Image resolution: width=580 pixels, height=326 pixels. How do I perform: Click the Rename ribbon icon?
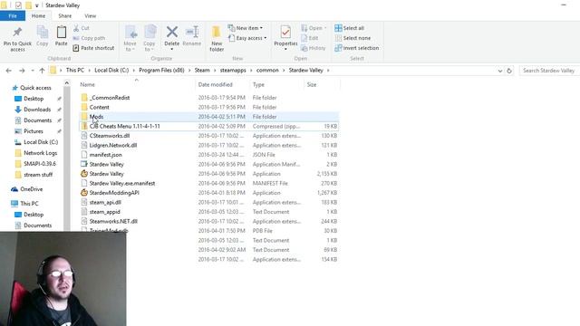[192, 32]
